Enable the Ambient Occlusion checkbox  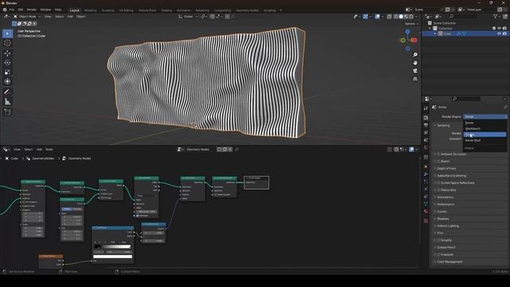pyautogui.click(x=438, y=154)
